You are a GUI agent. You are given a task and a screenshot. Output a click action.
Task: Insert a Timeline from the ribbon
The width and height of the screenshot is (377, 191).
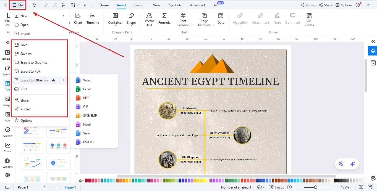tap(93, 19)
